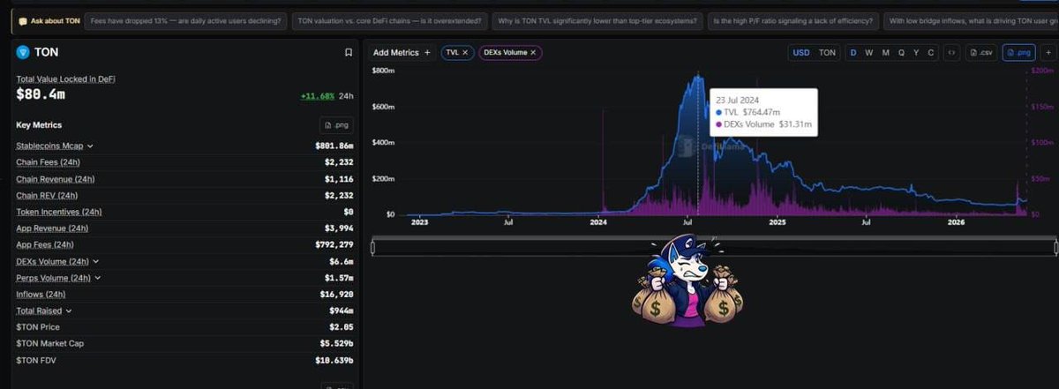Click the Chain Fees (24h) metric
Image resolution: width=1059 pixels, height=389 pixels.
coord(47,162)
